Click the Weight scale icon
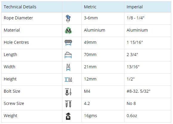The width and height of the screenshot is (173, 124). pyautogui.click(x=68, y=116)
